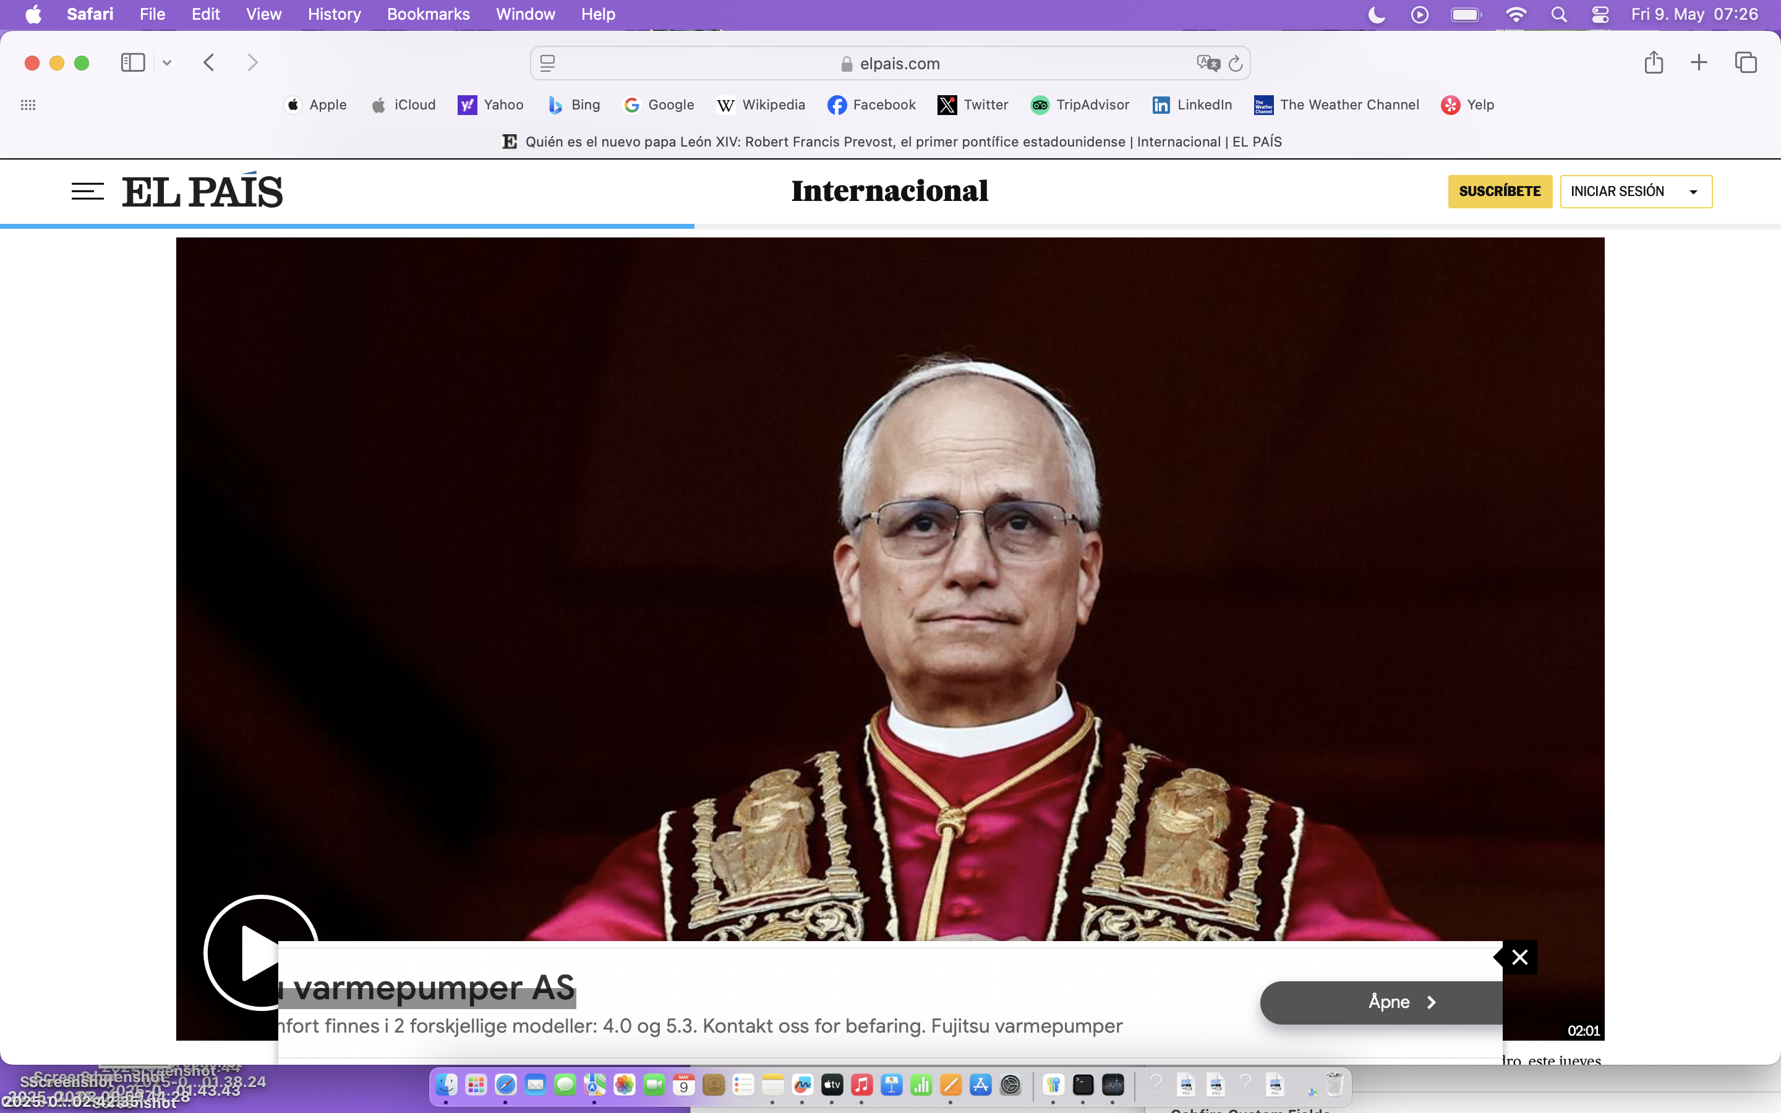Open the Apple bookmark

point(316,104)
